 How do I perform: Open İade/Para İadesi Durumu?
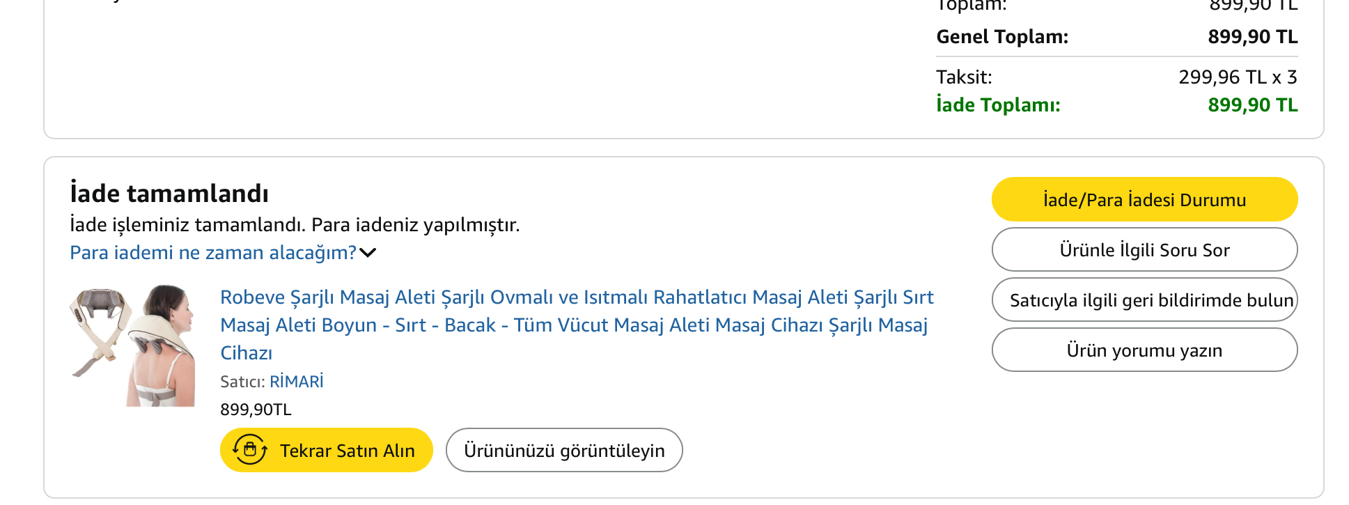[x=1144, y=200]
